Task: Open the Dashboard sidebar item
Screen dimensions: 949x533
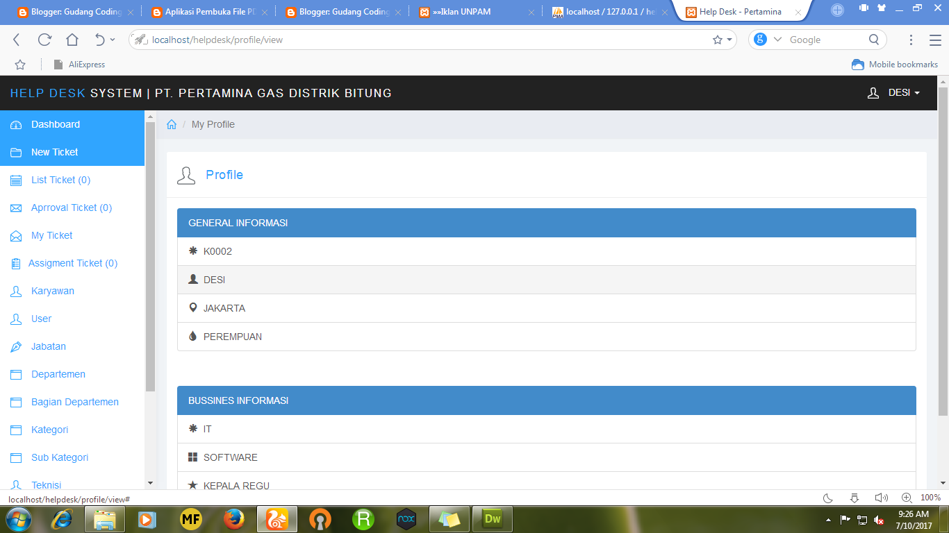Action: tap(72, 124)
